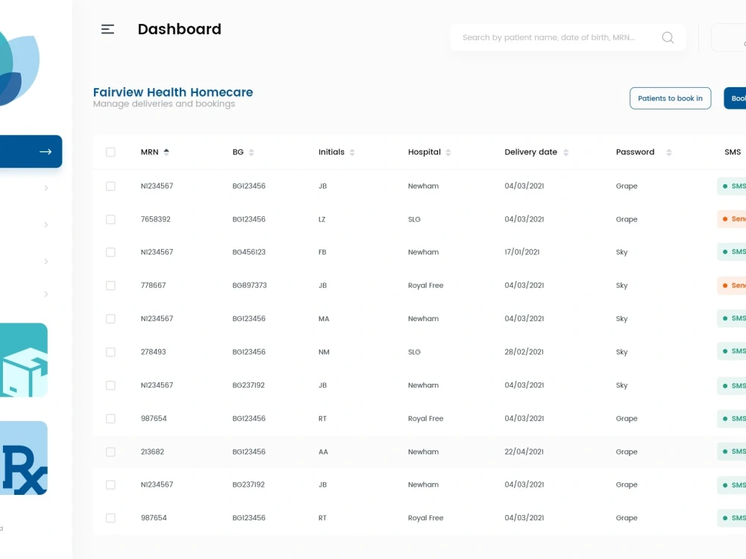The height and width of the screenshot is (559, 746).
Task: Click MRN value 7658392
Action: tap(156, 219)
